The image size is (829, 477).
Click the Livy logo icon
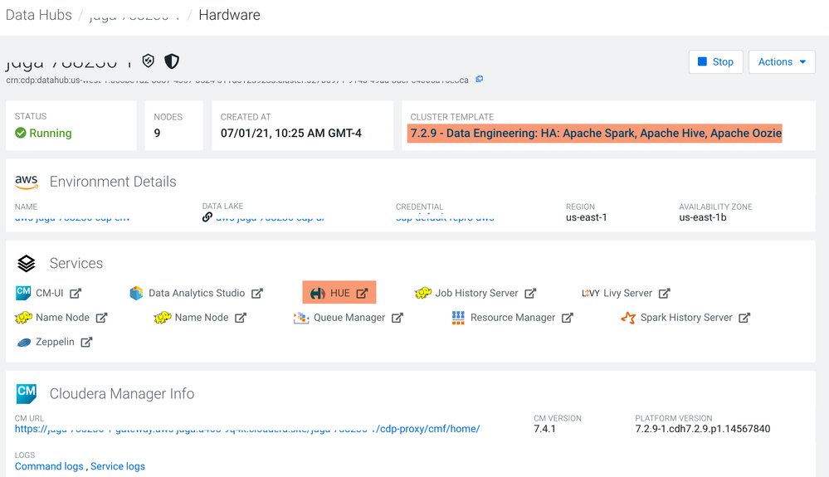[591, 293]
